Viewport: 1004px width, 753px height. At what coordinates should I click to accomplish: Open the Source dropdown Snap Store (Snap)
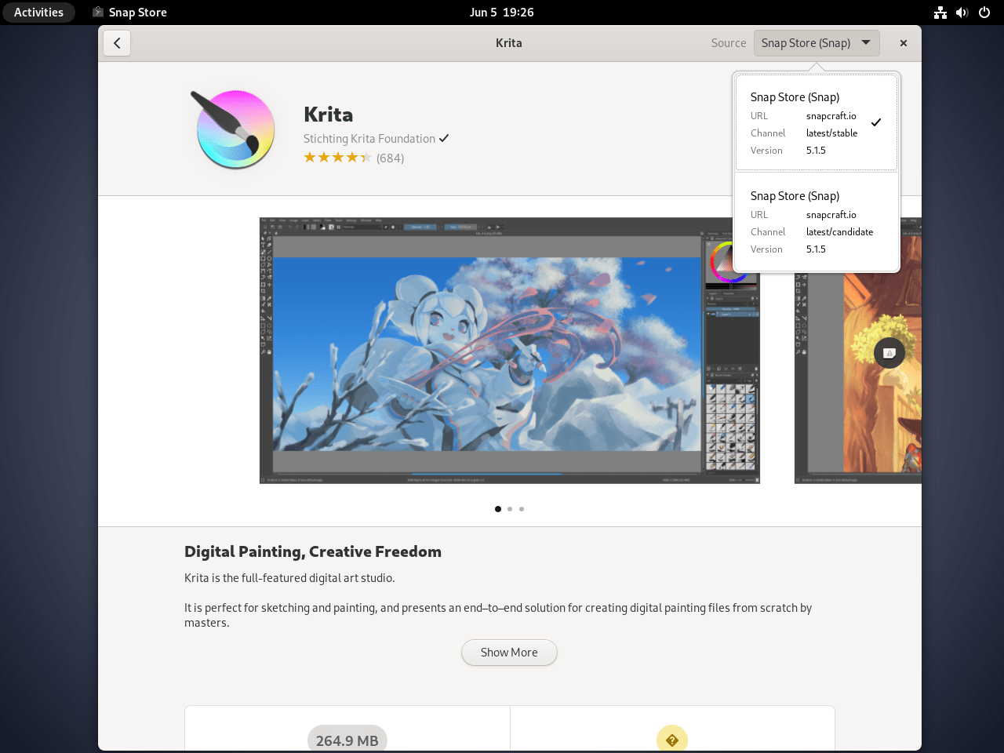click(817, 43)
